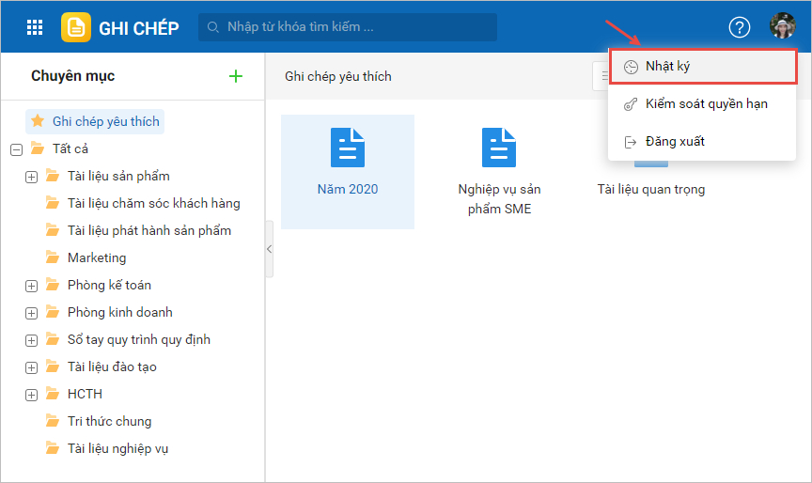Expand the Phòng kế toán node
This screenshot has height=483, width=812.
(32, 287)
